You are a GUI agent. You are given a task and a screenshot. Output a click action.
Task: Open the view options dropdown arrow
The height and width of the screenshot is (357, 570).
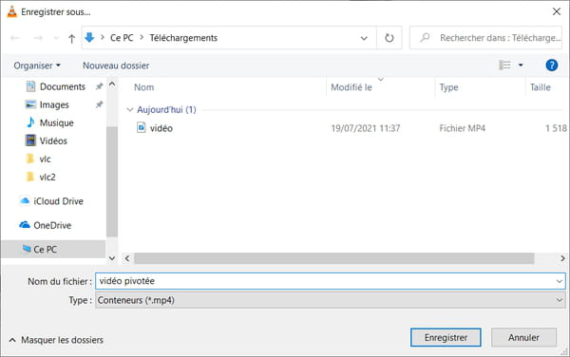click(x=521, y=66)
